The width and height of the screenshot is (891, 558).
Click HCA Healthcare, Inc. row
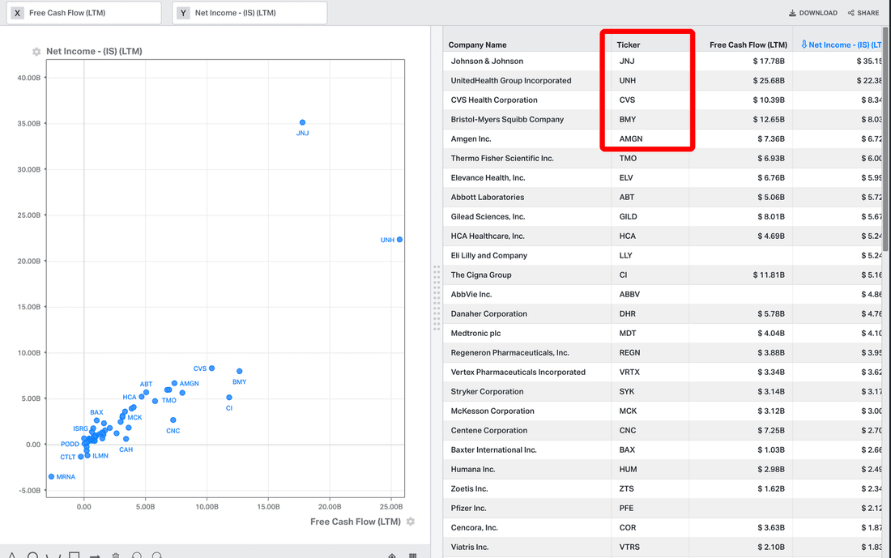(663, 236)
